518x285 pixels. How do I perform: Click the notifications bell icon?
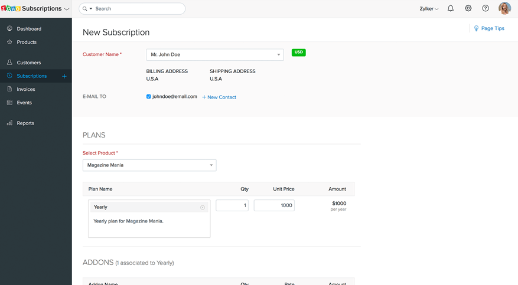[x=451, y=9]
